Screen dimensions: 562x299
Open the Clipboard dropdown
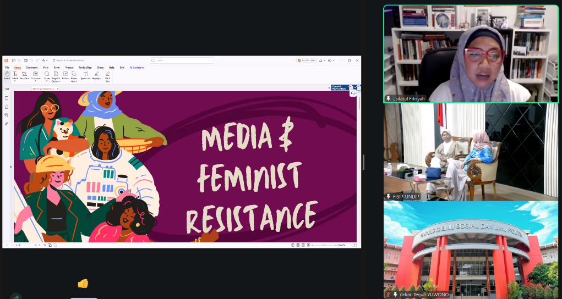tap(35, 81)
